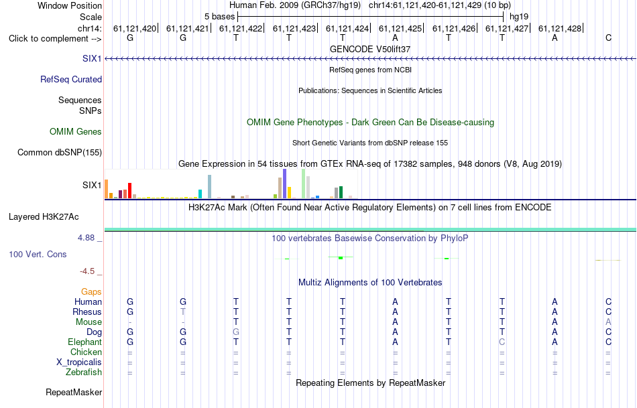Click the Scale label
This screenshot has height=408, width=637.
click(x=91, y=17)
